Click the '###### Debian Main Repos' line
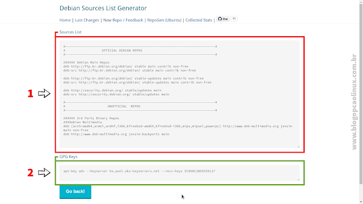Viewport: 363px width, 204px height. [x=86, y=62]
